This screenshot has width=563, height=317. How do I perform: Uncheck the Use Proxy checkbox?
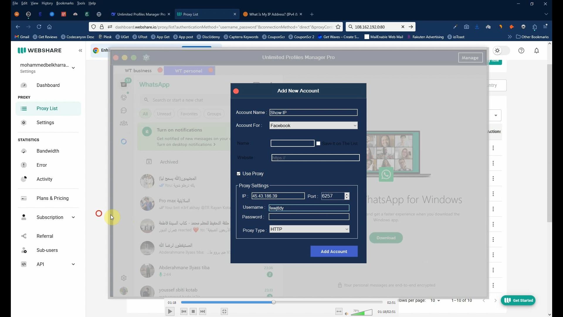click(x=238, y=173)
